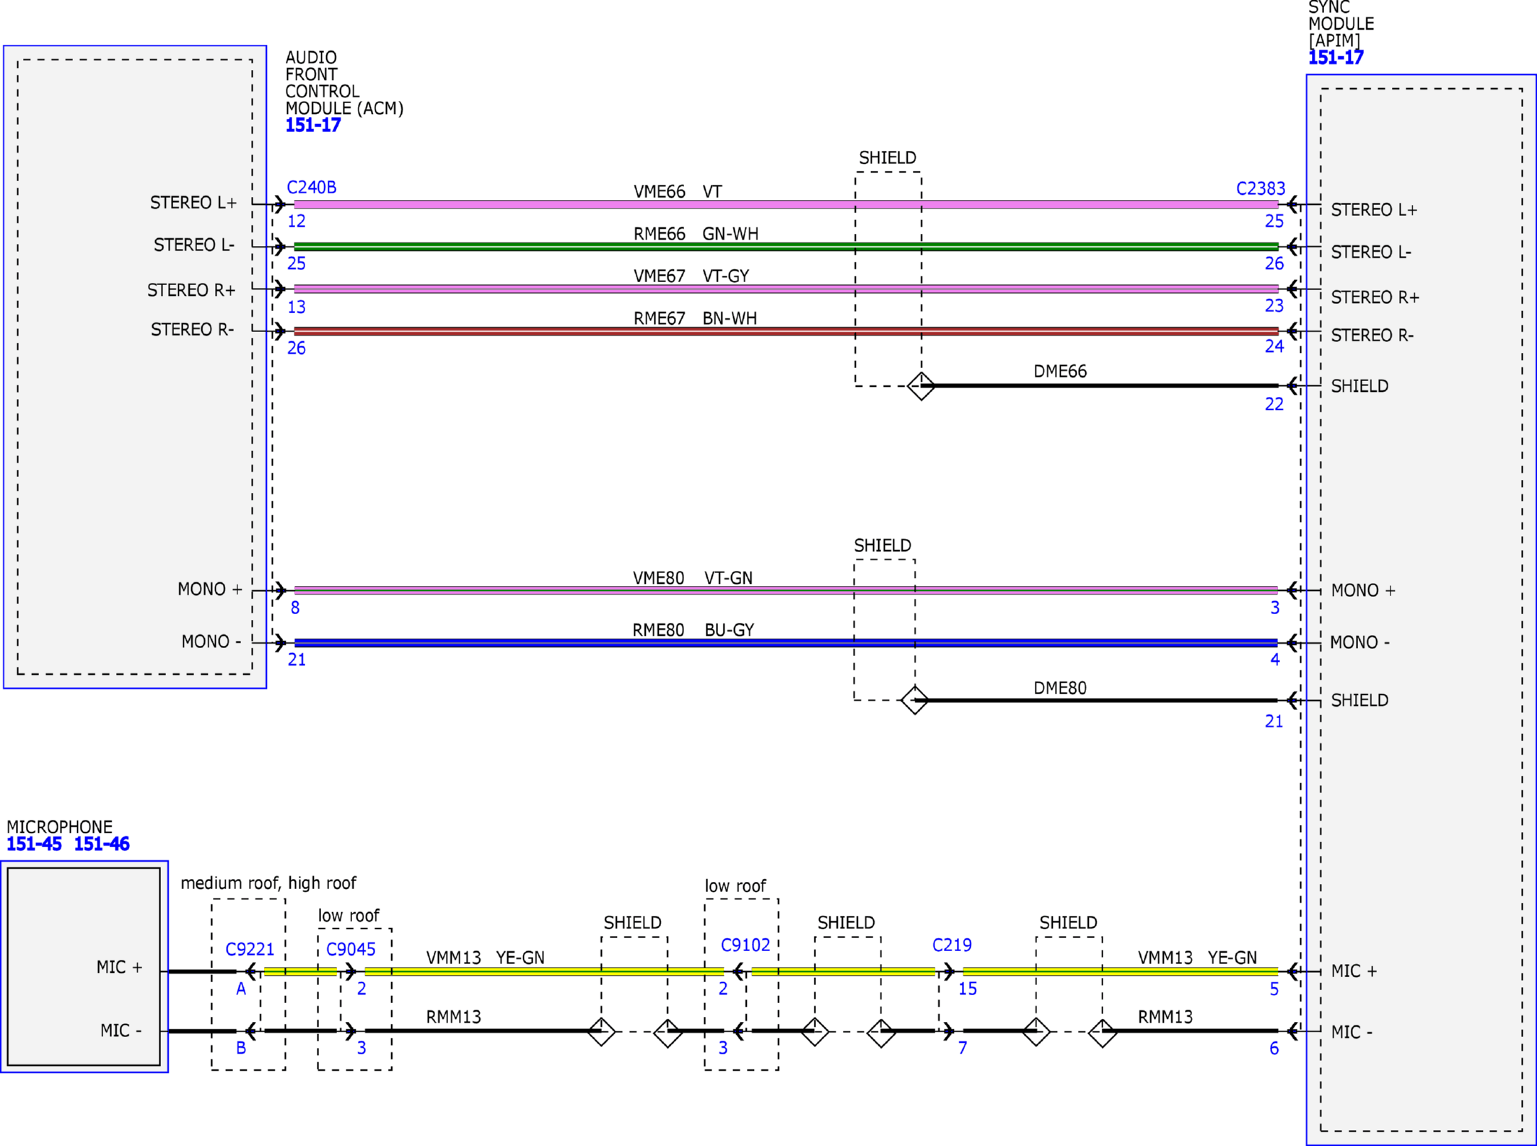Select connector C9045 label

point(351,949)
